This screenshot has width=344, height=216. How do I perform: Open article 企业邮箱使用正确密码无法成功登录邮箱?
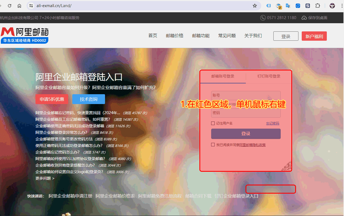click(x=70, y=126)
